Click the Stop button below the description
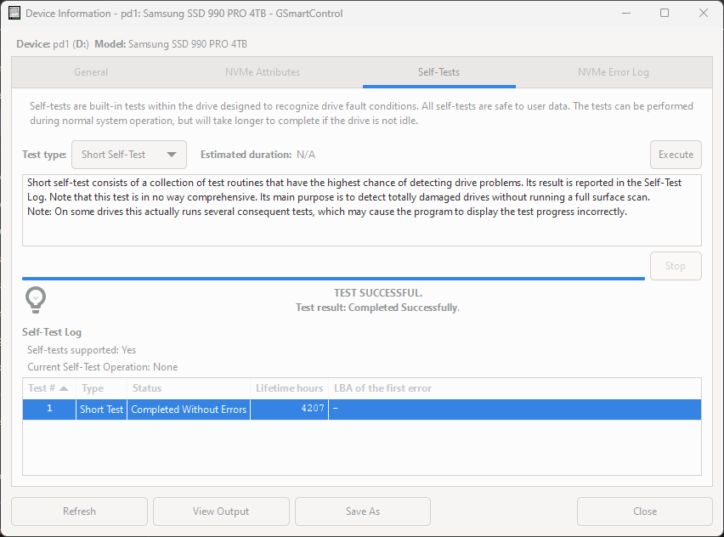 (676, 265)
